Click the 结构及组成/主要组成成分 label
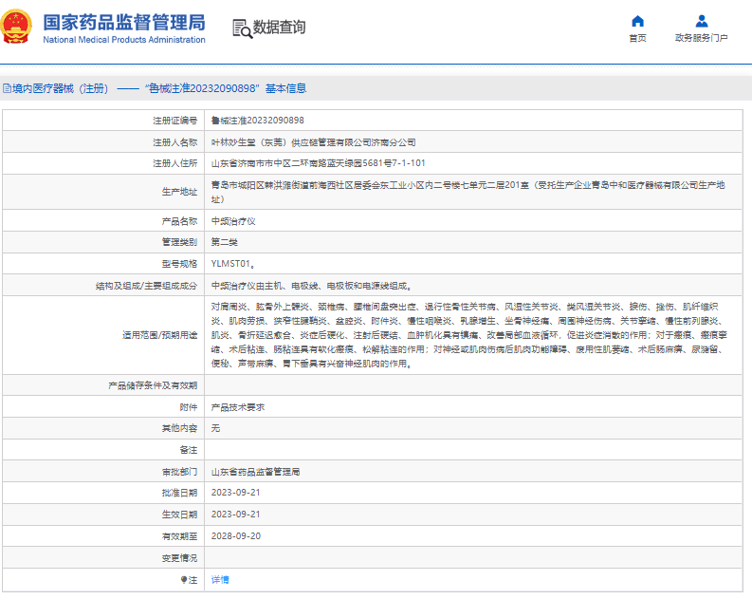The width and height of the screenshot is (752, 599). [146, 286]
